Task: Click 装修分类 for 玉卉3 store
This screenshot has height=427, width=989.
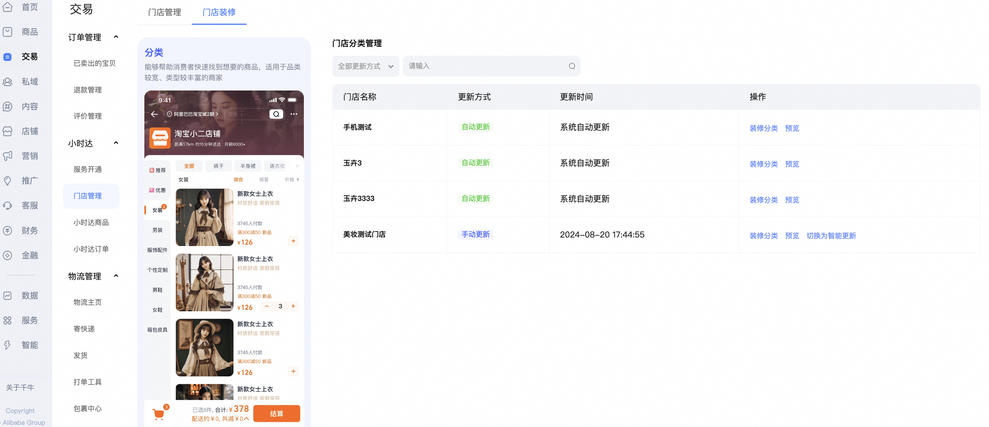Action: (764, 164)
